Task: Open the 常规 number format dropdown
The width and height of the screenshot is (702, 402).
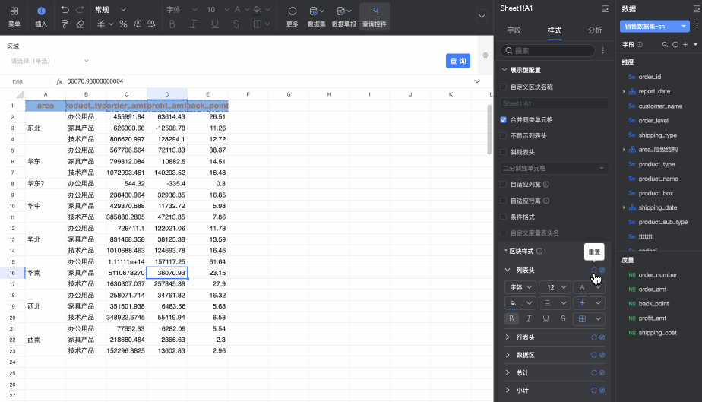Action: [111, 9]
